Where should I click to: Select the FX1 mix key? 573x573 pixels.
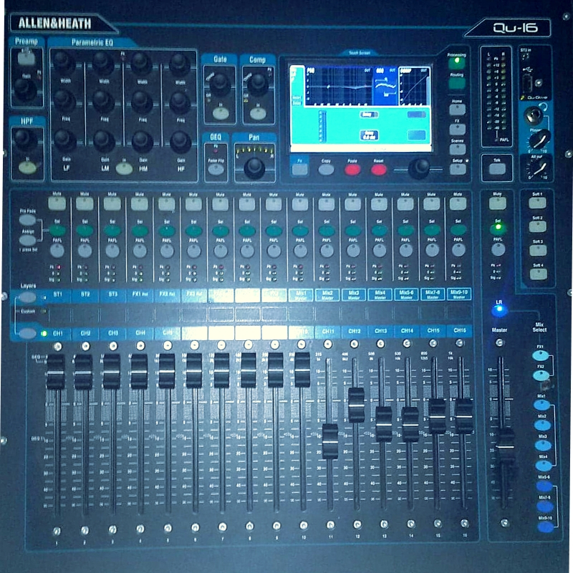click(541, 355)
